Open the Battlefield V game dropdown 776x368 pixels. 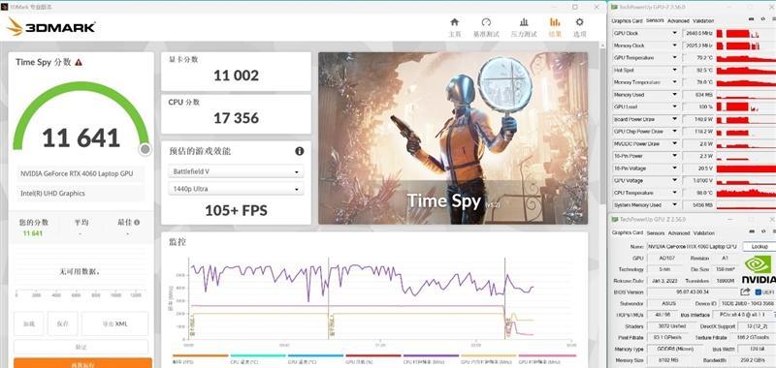(236, 172)
